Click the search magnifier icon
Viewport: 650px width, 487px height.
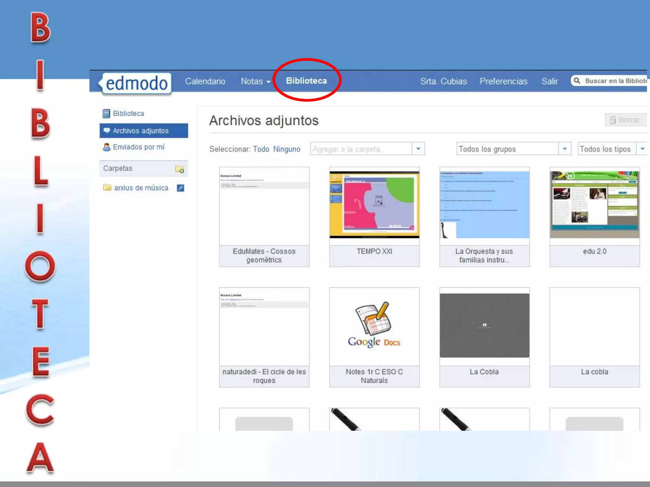(x=577, y=81)
